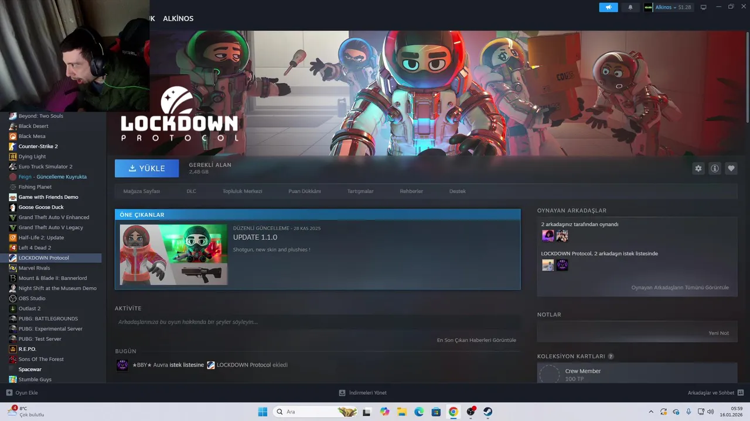The width and height of the screenshot is (750, 421).
Task: Select Beyond: Two Souls in the library list
Action: coord(40,116)
